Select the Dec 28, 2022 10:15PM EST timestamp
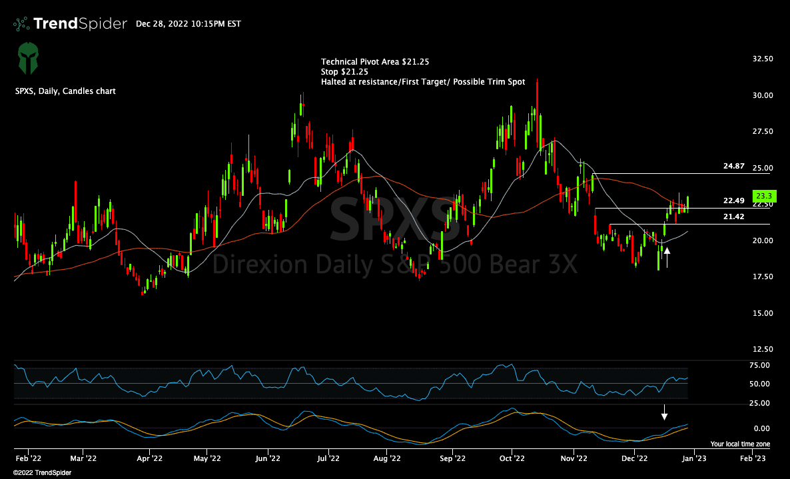790x479 pixels. click(189, 24)
